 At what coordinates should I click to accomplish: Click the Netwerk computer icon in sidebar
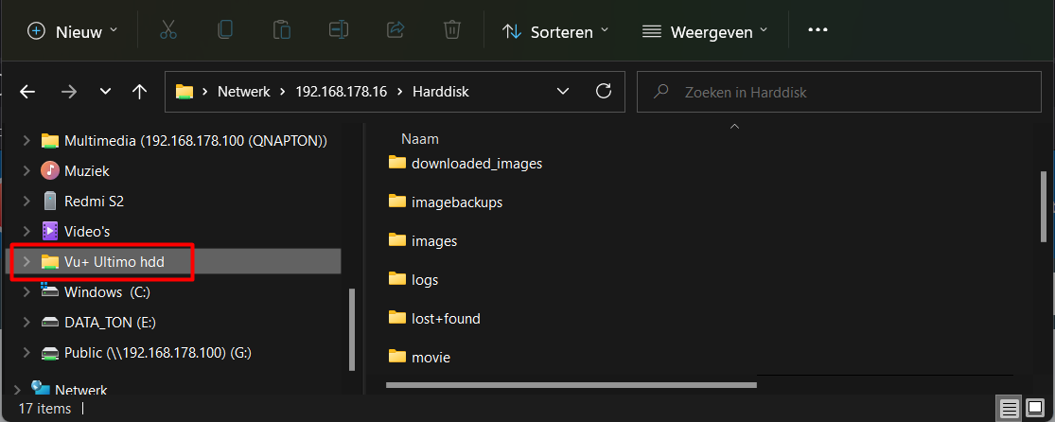[41, 388]
